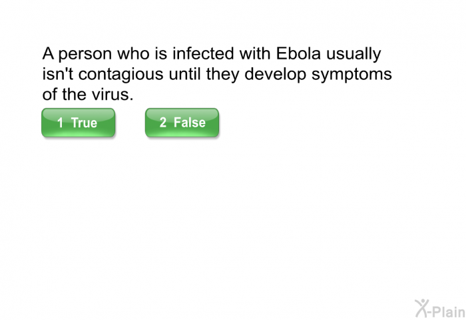Viewport: 466px width, 320px height.
Task: Select the stick figure in X-Plain logo
Action: click(421, 308)
